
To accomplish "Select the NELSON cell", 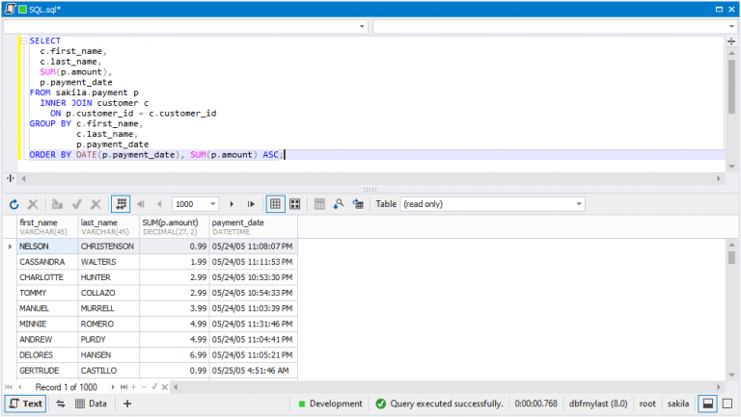I will [x=47, y=247].
